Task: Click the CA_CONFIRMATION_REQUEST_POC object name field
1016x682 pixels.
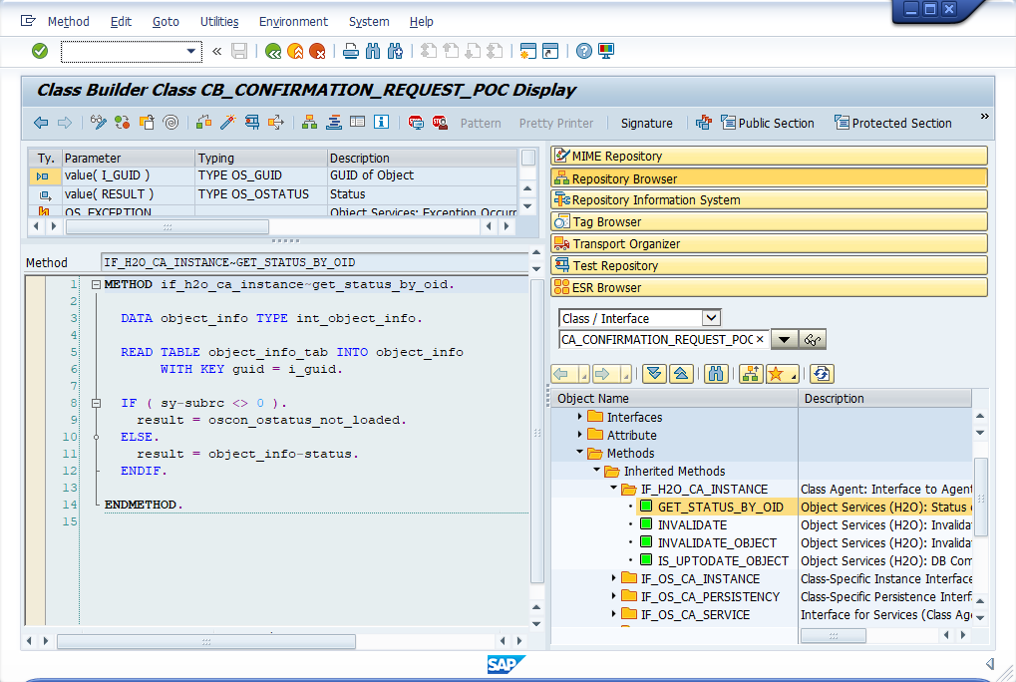Action: pos(663,339)
